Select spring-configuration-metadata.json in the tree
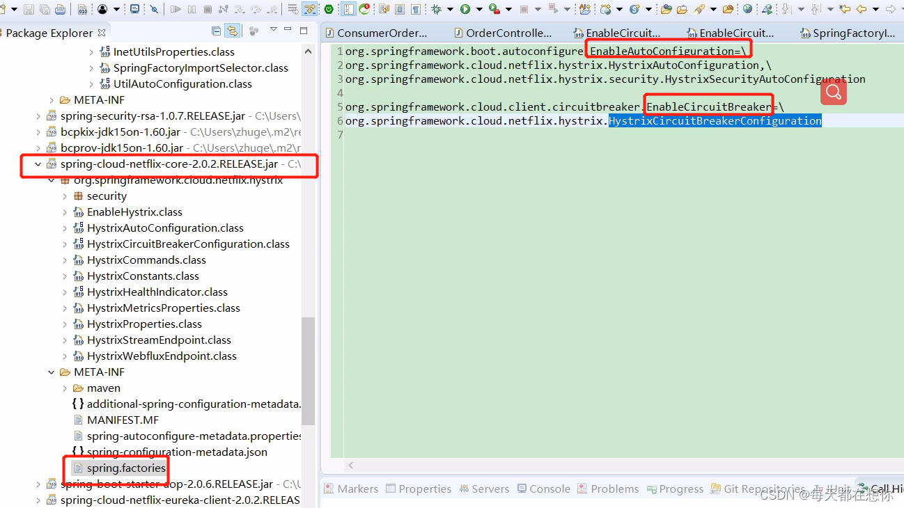Screen dimensions: 904x508 click(x=177, y=452)
